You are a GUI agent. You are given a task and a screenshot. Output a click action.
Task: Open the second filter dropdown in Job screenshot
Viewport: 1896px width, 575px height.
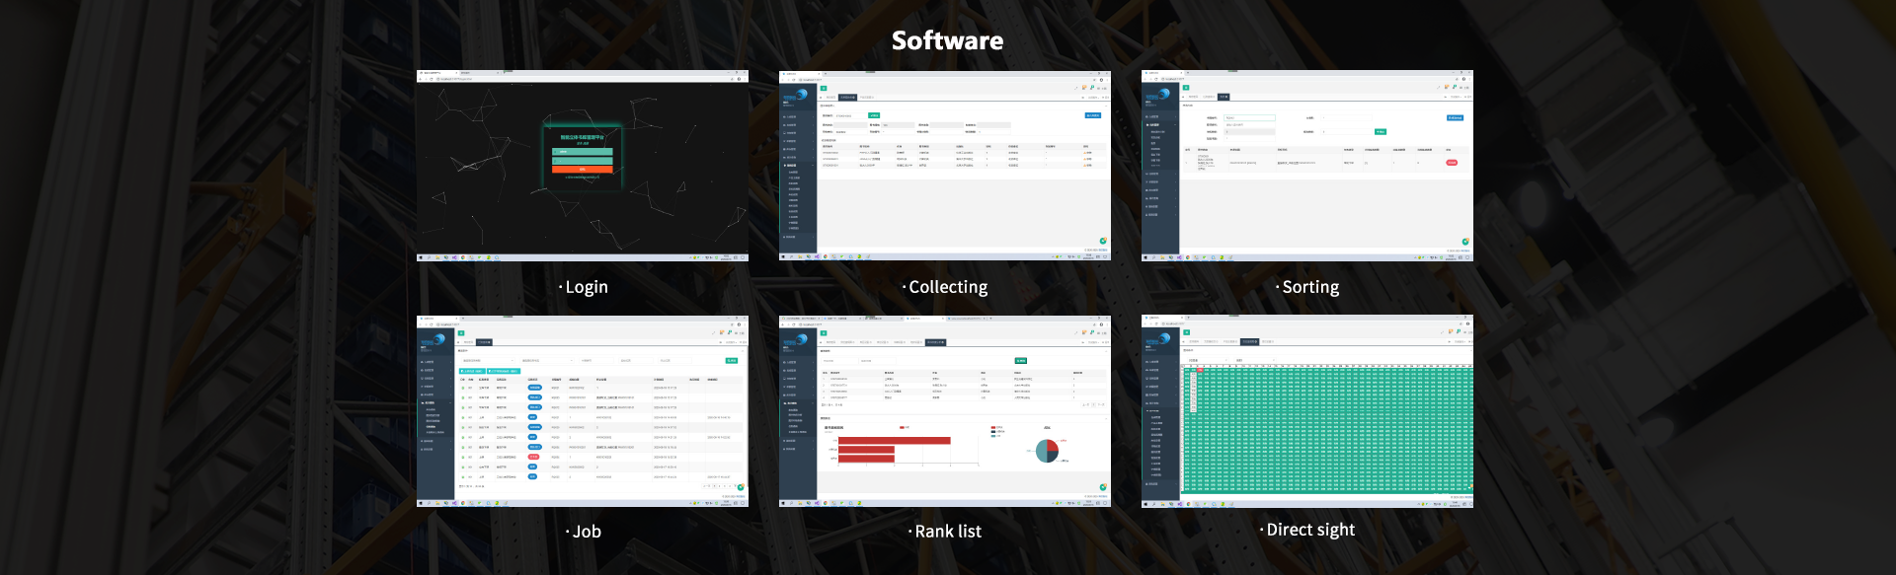(x=543, y=361)
